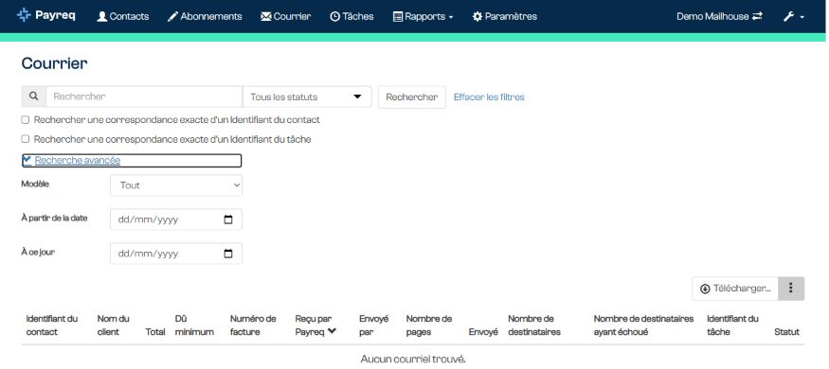Enable exact match on Identifiant du tâche
Viewport: 829px width, 369px height.
pyautogui.click(x=25, y=139)
